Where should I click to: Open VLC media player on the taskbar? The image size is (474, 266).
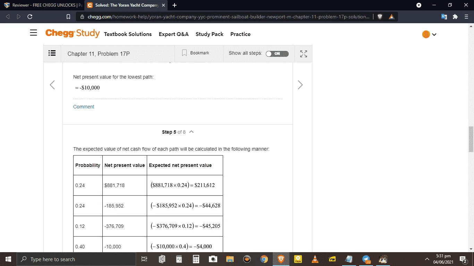click(x=315, y=259)
